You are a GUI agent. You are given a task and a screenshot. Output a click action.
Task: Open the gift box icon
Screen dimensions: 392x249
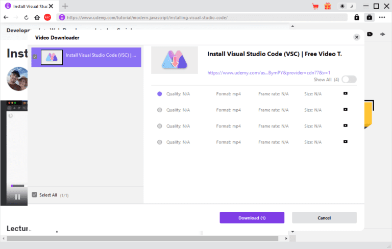pyautogui.click(x=328, y=6)
